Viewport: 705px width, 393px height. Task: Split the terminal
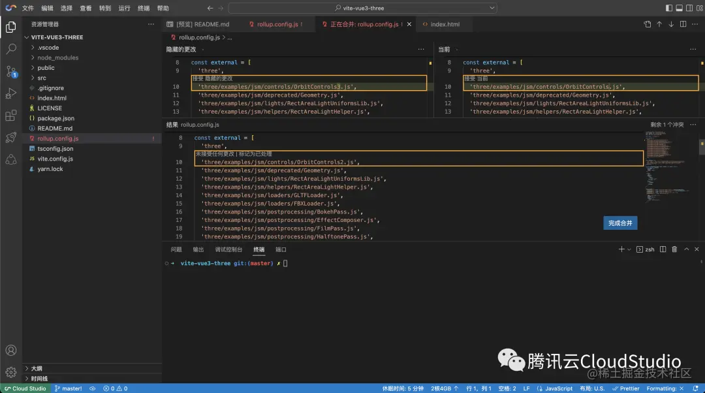pyautogui.click(x=663, y=249)
